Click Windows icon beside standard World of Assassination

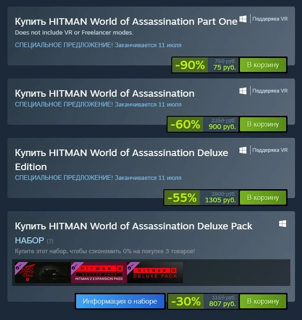(x=243, y=91)
